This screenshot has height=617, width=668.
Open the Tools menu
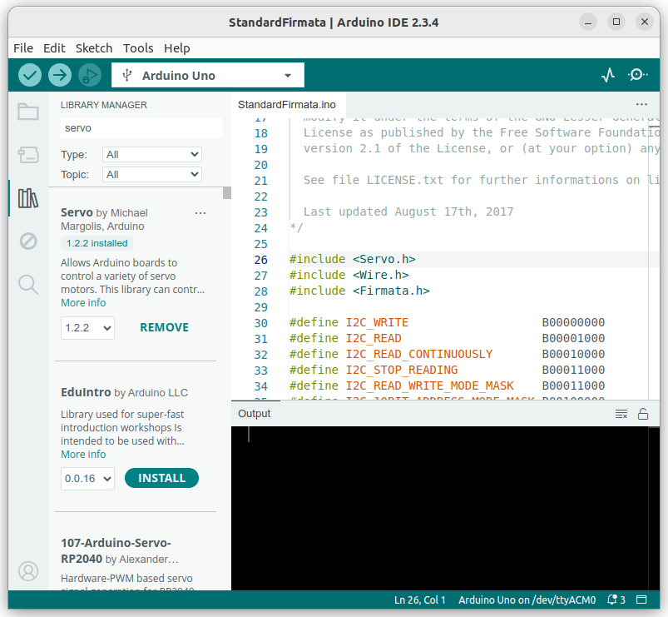(138, 48)
